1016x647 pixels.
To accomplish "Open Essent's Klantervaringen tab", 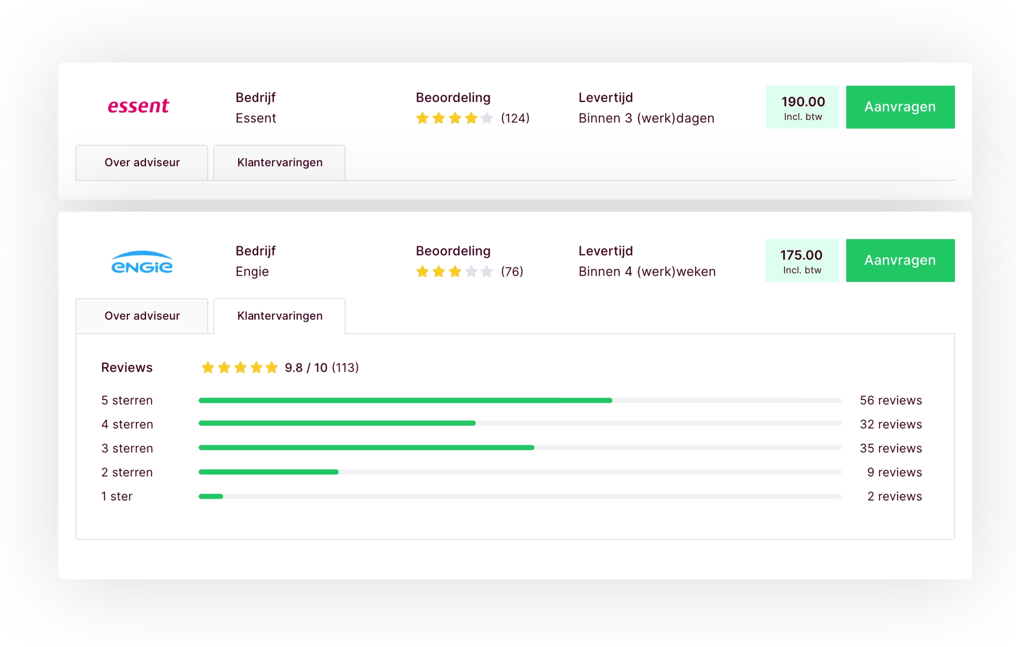I will pos(279,162).
